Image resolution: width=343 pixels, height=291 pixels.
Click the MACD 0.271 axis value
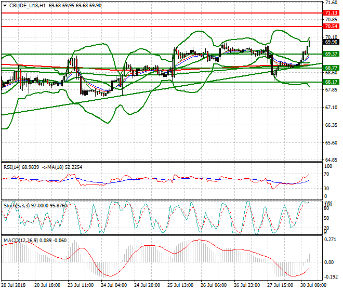point(331,240)
